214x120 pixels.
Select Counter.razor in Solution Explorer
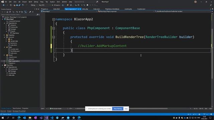pyautogui.click(x=14, y=49)
